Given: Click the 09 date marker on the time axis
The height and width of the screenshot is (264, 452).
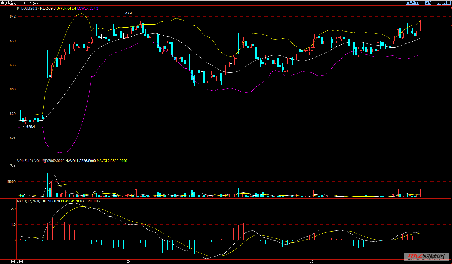Looking at the screenshot, I should coord(128,262).
